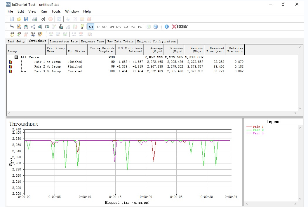308x207 pixels.
Task: Add a video pair with the TV over boxes icon
Action: [x=26, y=27]
